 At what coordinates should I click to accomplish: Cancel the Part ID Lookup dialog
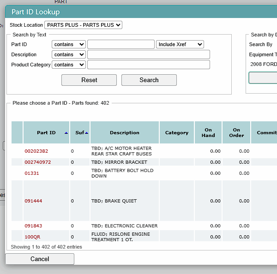point(40,259)
